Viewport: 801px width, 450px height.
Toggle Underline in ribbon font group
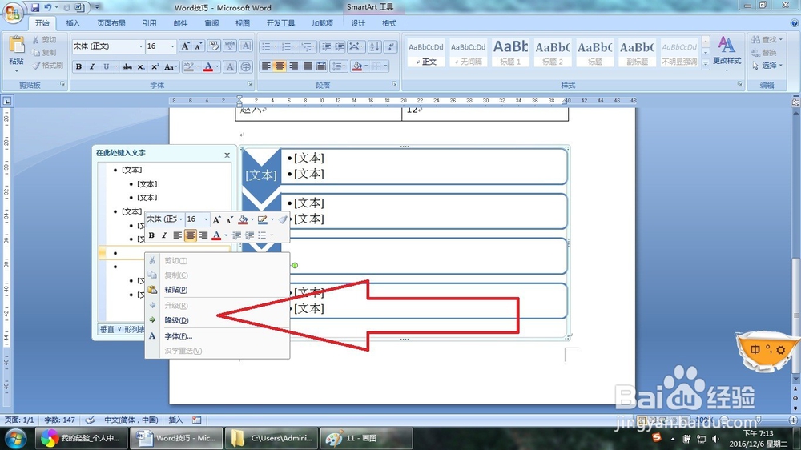click(106, 67)
